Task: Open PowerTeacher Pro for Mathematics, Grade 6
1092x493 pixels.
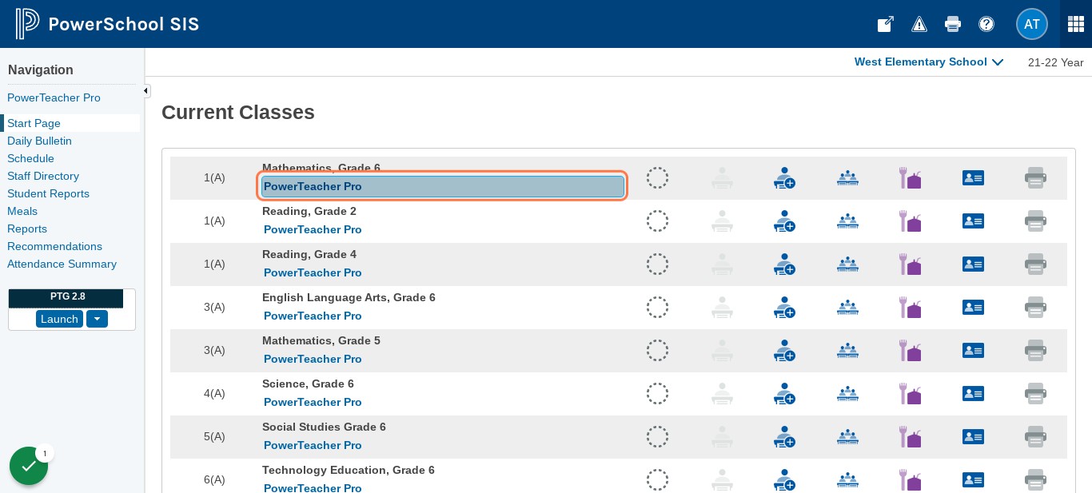Action: coord(443,186)
